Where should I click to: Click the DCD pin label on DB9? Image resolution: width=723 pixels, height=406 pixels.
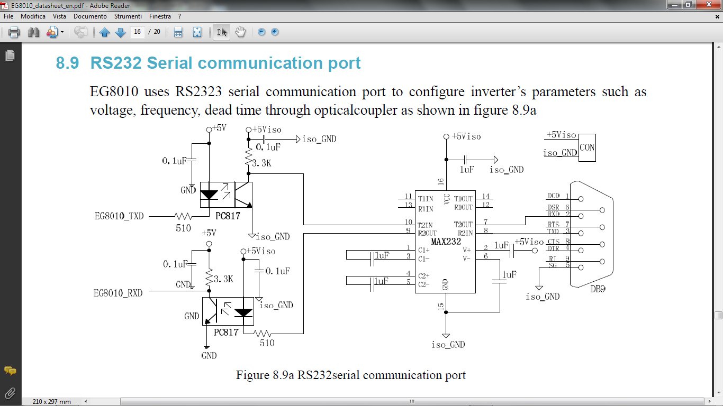coord(554,196)
